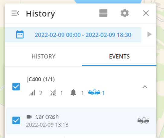The image size is (164, 138).
Task: Open the Car crash video camera icon
Action: click(29, 117)
